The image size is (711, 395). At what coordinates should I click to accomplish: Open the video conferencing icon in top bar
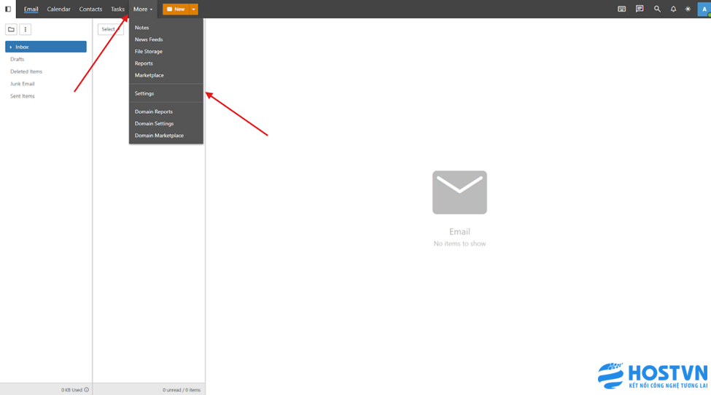pyautogui.click(x=621, y=9)
